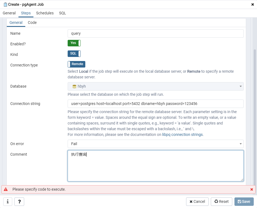Screen dimensions: 257x208
Task: Switch to the Code sub-tab
Action: point(32,23)
